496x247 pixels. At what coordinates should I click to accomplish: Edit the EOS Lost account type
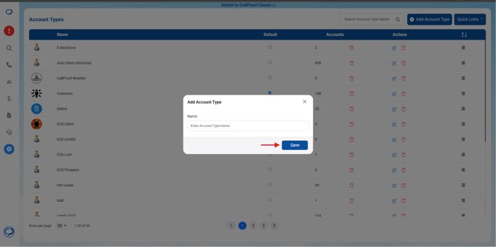pos(394,155)
